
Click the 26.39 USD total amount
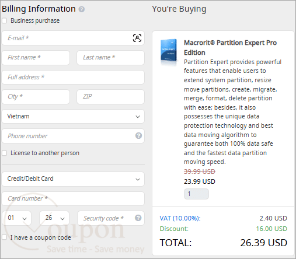tap(264, 243)
